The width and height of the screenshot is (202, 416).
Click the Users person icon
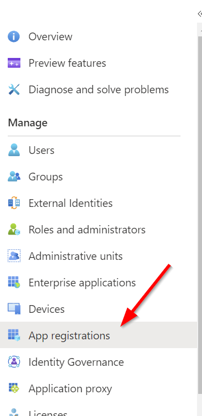[x=14, y=150]
